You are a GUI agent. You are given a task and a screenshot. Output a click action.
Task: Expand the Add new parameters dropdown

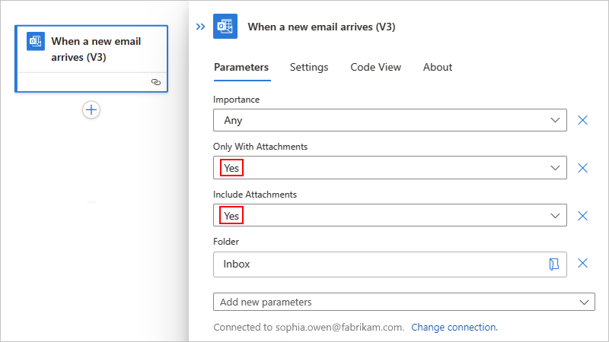(x=584, y=302)
